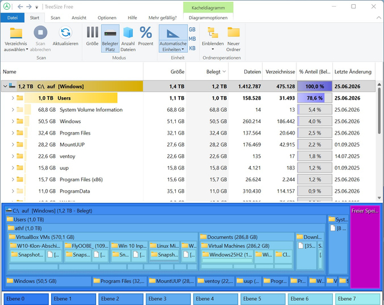Open the Hilfe ribbon tab
Image resolution: width=384 pixels, height=305 pixels.
click(132, 17)
